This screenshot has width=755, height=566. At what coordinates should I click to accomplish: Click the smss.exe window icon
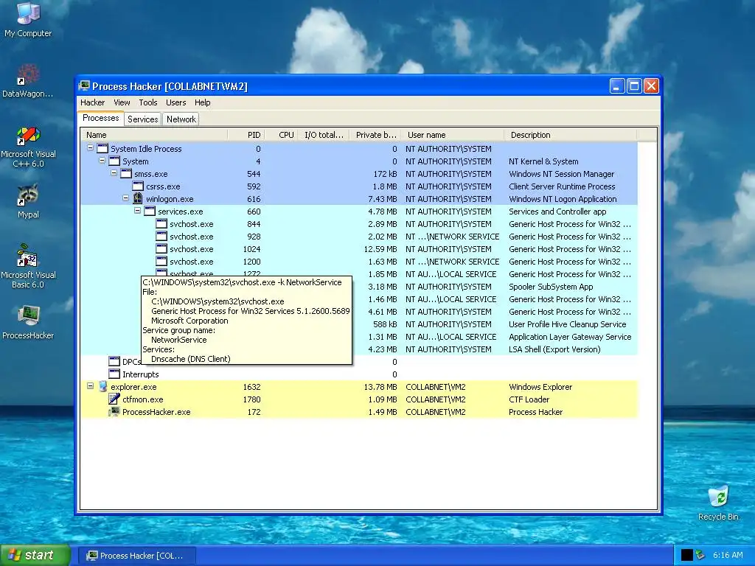[126, 174]
